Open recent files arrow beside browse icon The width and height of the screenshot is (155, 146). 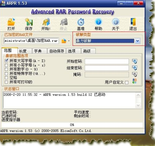point(69,41)
